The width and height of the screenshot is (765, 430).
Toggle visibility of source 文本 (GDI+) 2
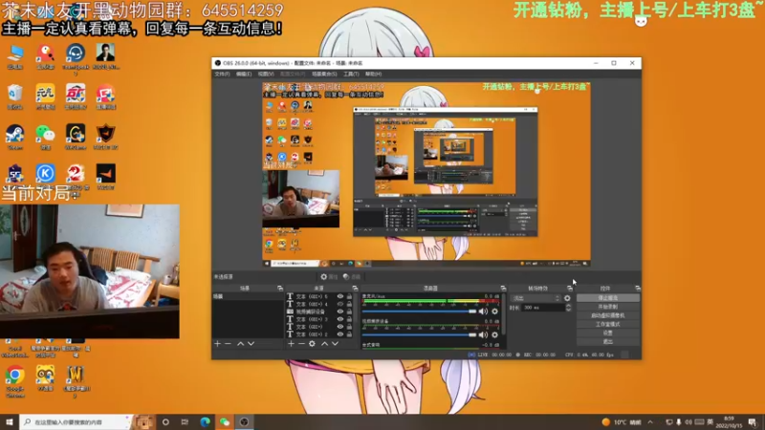click(340, 334)
